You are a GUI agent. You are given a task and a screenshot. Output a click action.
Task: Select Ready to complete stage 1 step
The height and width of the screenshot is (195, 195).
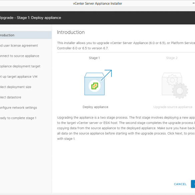click(x=18, y=118)
